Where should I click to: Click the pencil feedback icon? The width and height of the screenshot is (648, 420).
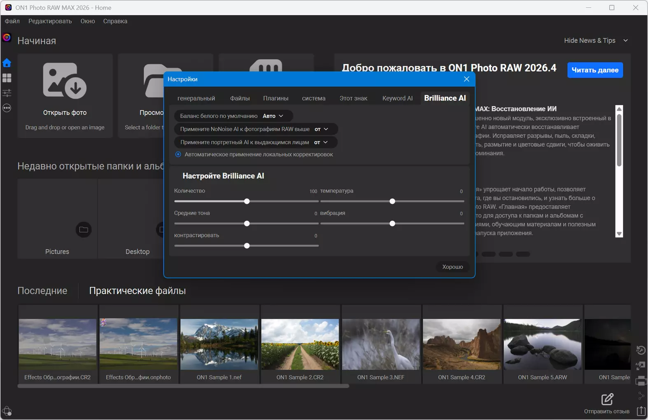[607, 399]
